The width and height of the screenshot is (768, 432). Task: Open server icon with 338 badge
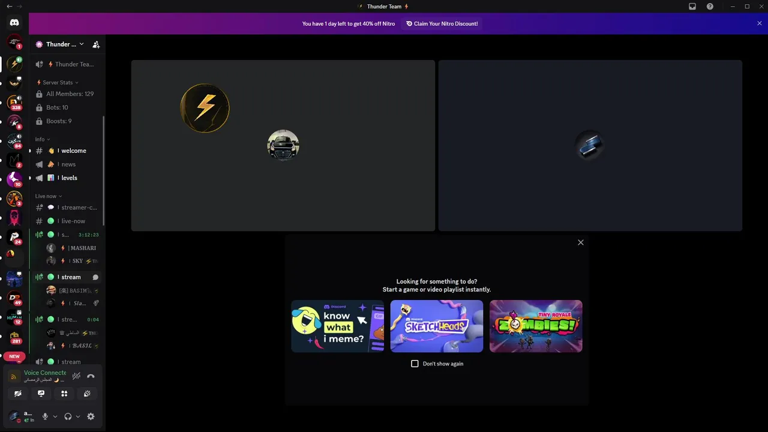tap(14, 102)
